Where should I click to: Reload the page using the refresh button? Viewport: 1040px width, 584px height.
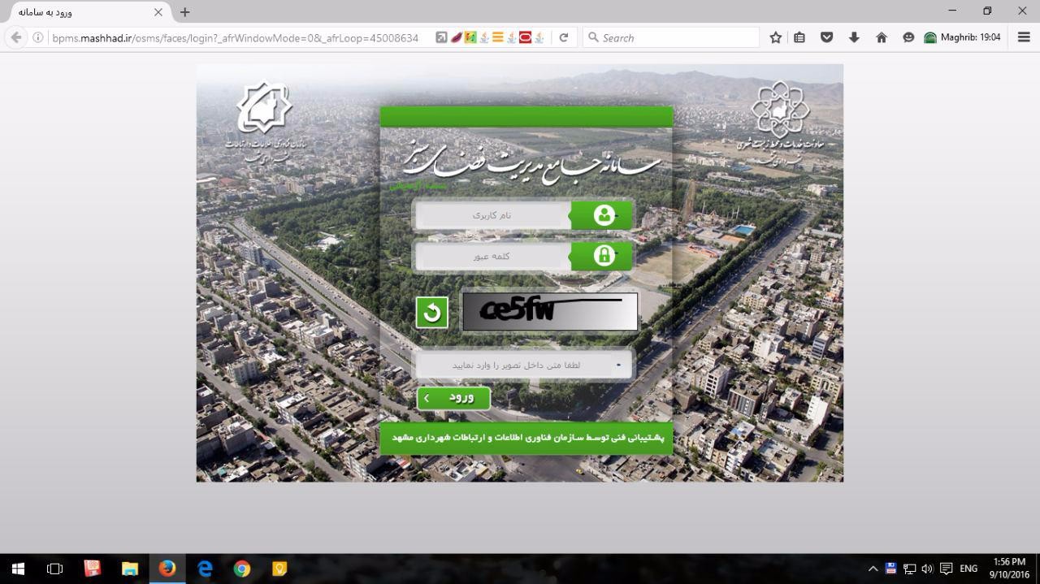(x=563, y=37)
